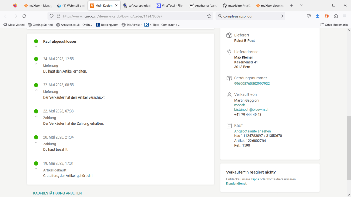Open KAUFBESTÄTIGUNG ANSEHEN link
This screenshot has width=351, height=197.
(57, 193)
